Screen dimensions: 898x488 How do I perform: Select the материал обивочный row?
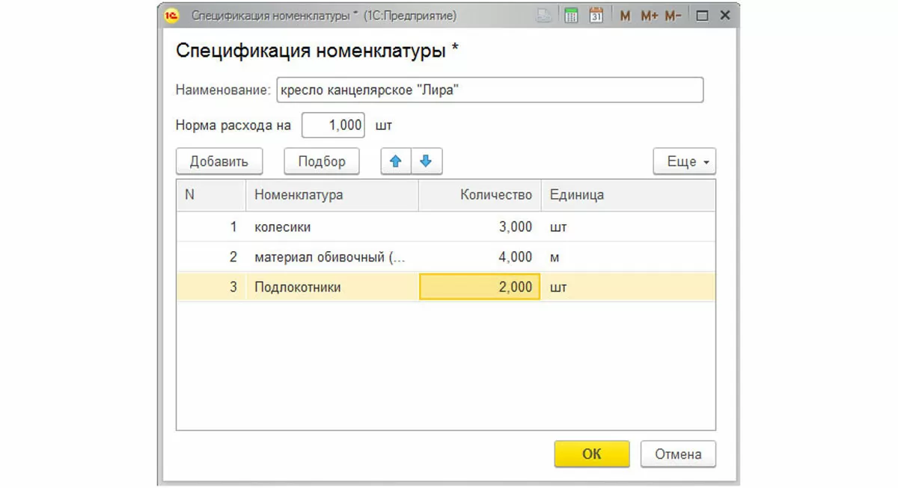click(446, 257)
